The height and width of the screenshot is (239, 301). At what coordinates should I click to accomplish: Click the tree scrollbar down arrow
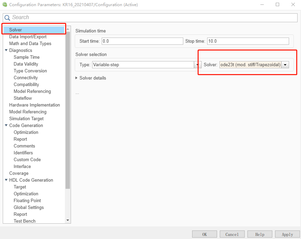[68, 220]
